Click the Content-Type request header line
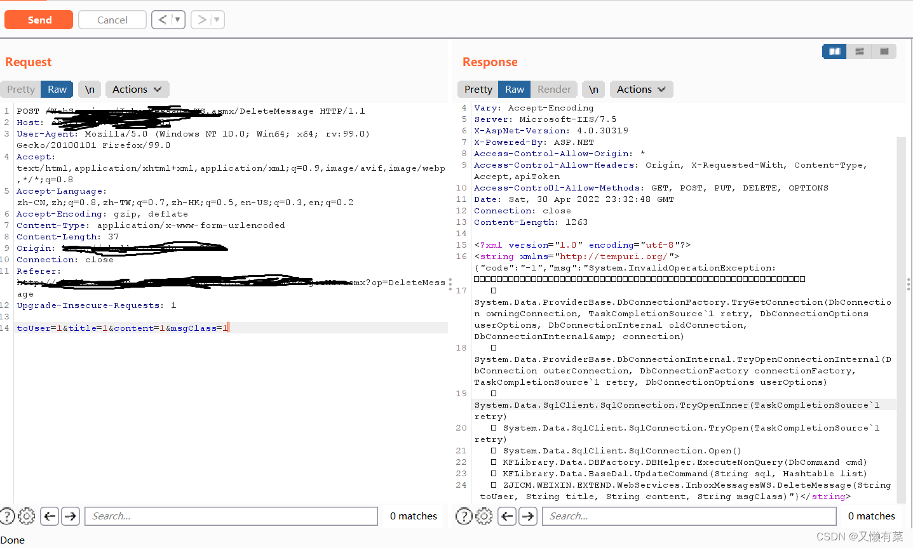The width and height of the screenshot is (913, 548). (151, 225)
